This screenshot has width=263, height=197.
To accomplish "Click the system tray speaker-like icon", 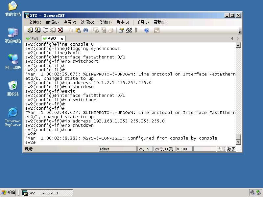I will [x=252, y=192].
